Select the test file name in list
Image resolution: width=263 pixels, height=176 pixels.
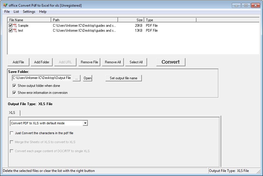pyautogui.click(x=21, y=30)
